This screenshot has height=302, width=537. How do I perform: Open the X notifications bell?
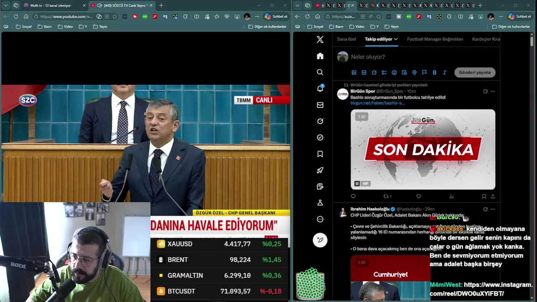320,89
